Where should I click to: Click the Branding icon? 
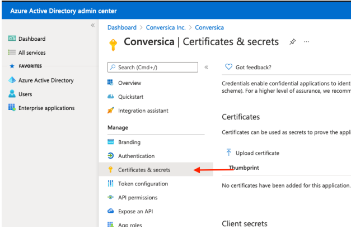[111, 142]
